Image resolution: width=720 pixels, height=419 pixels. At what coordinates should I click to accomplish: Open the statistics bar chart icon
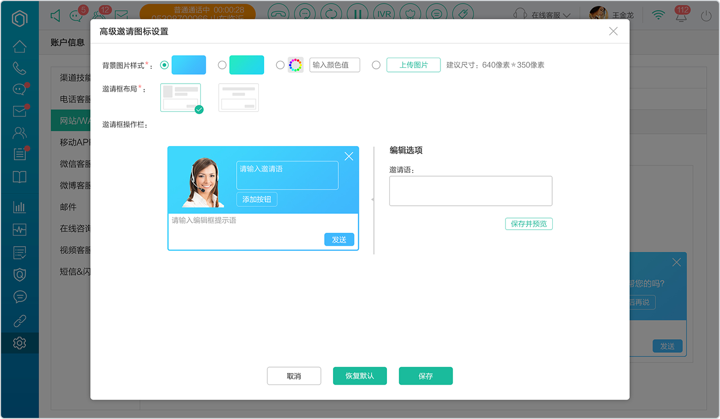click(20, 207)
